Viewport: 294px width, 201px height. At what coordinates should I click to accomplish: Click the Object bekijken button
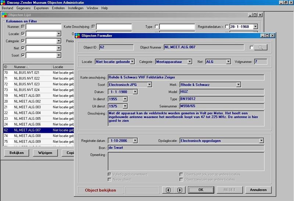coord(100,190)
